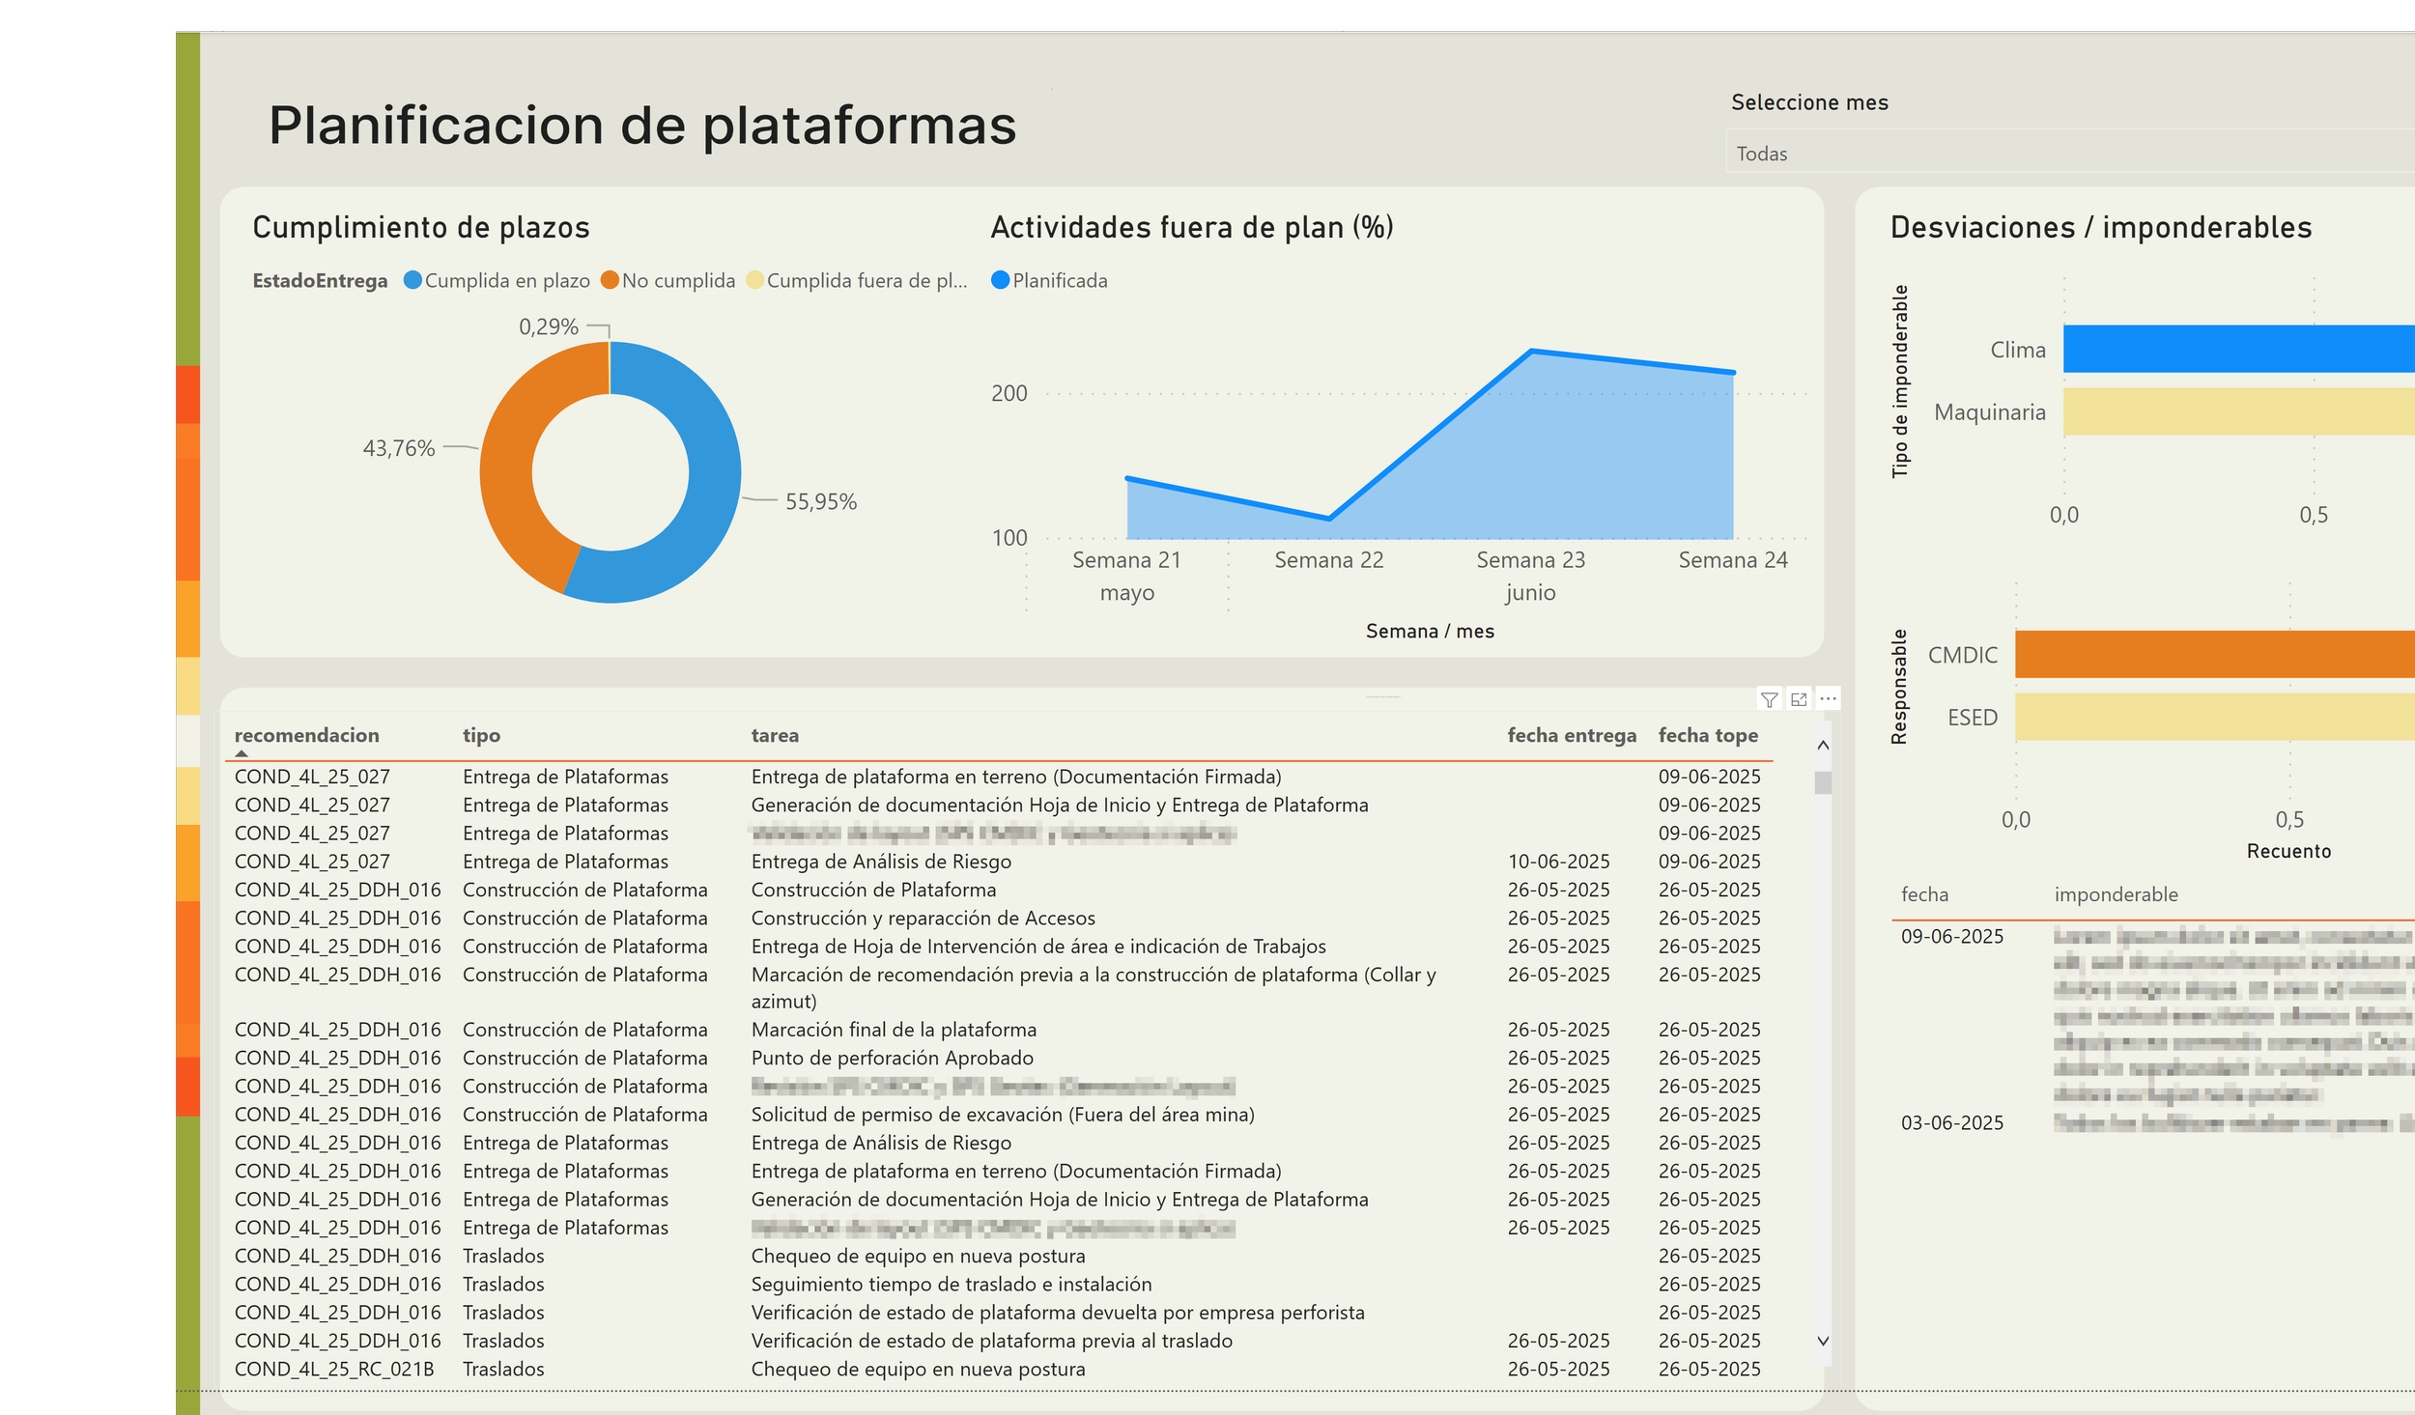Click the filter icon above the table
The image size is (2415, 1415).
pos(1769,700)
